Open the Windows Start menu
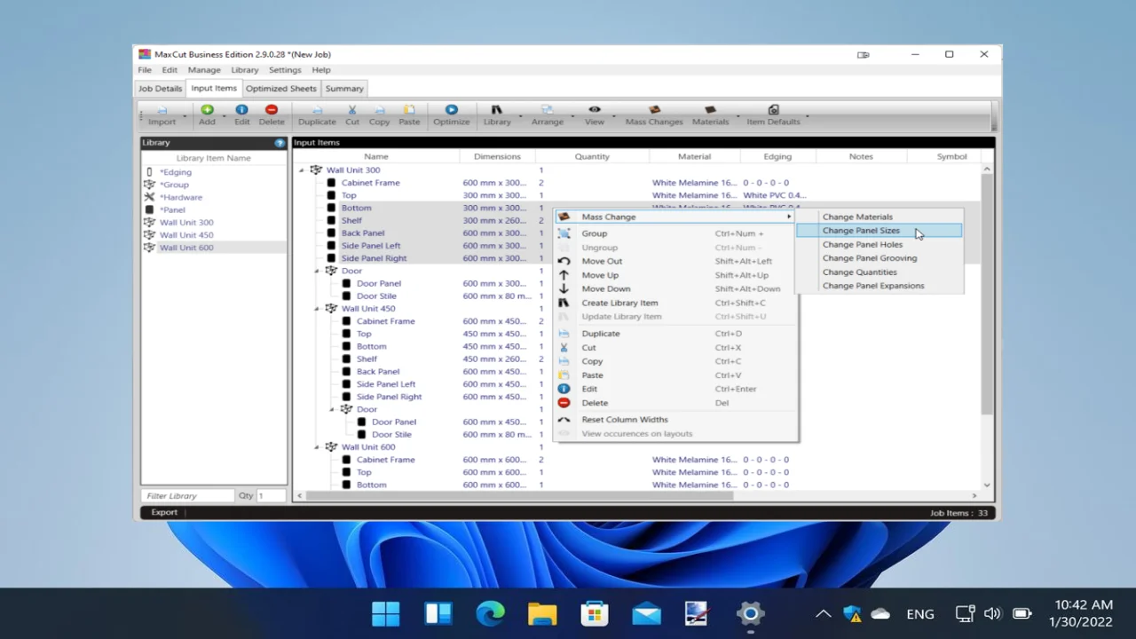Image resolution: width=1136 pixels, height=639 pixels. click(x=386, y=613)
